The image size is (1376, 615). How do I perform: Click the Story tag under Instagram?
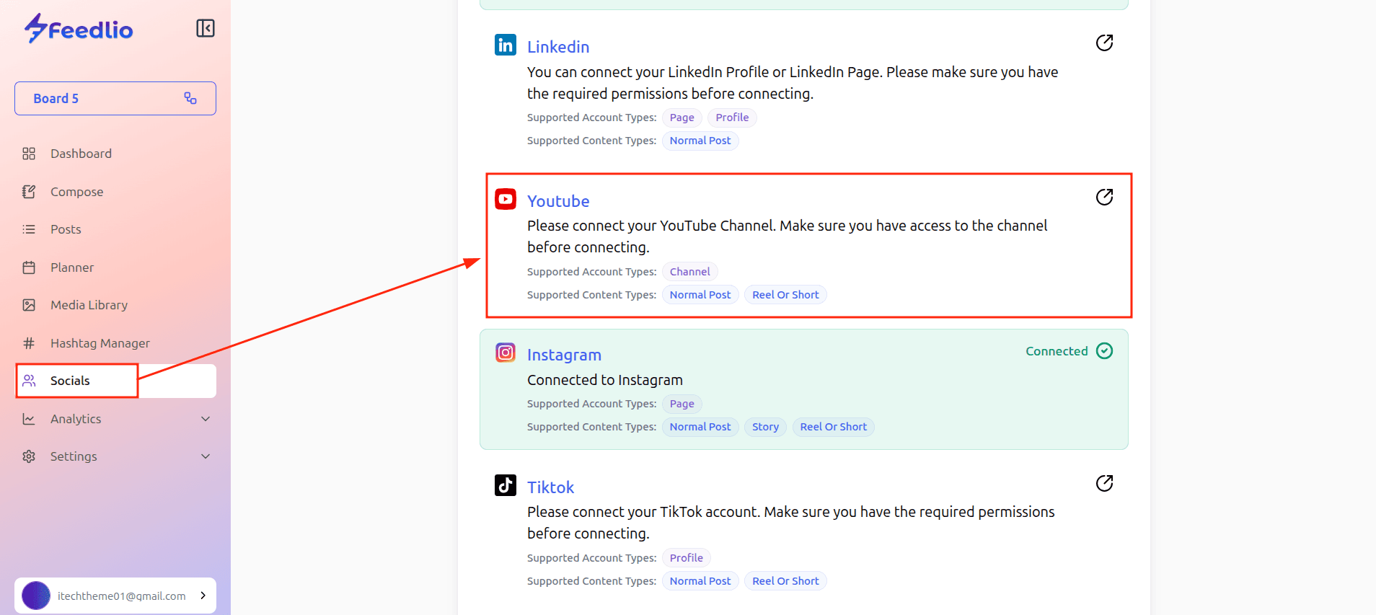pos(765,427)
